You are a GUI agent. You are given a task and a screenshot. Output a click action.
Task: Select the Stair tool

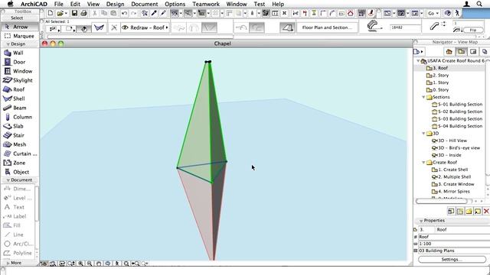click(x=19, y=135)
